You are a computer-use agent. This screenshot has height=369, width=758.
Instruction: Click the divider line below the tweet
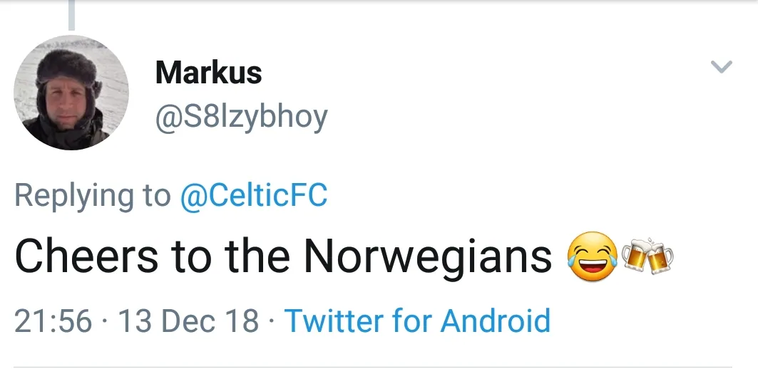pyautogui.click(x=379, y=366)
